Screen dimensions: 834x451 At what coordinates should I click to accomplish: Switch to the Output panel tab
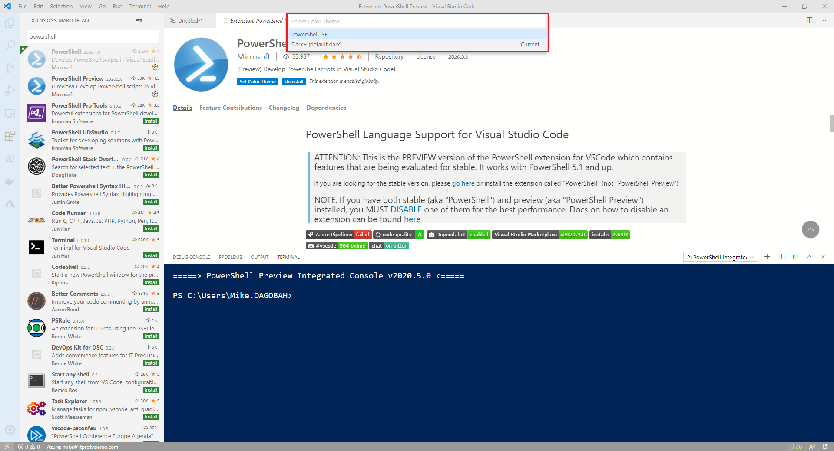click(x=260, y=257)
